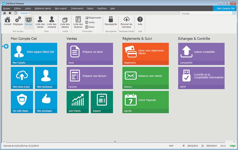
Task: Expand the Accueil tab dropdown
Action: pos(29,13)
